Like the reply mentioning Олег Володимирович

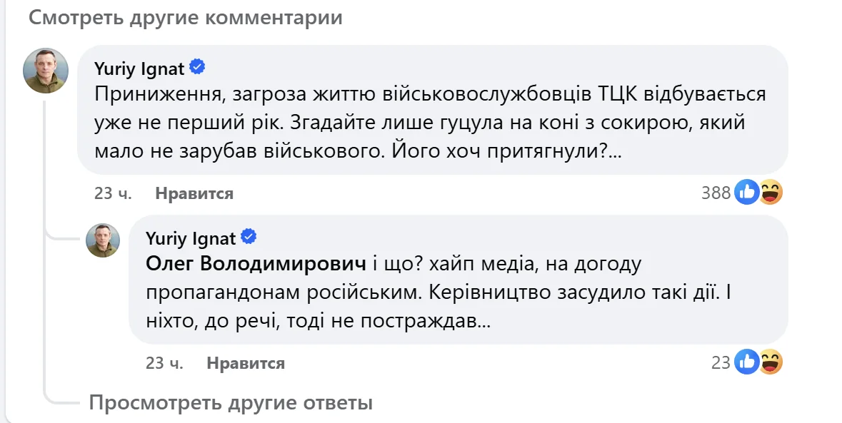[x=246, y=363]
